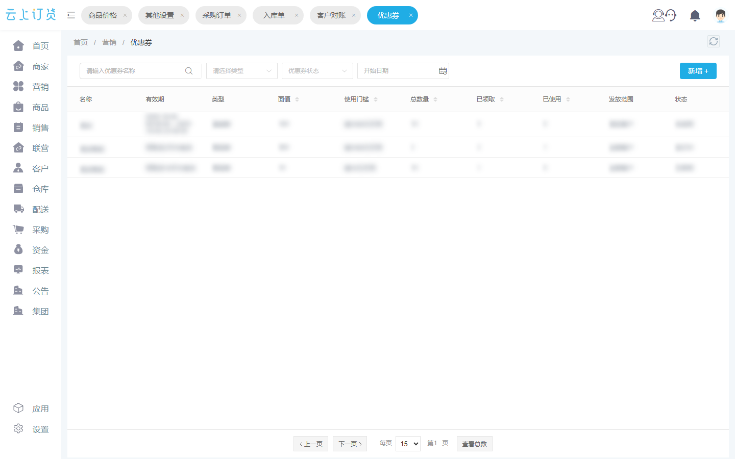Click the 有效期 column header
This screenshot has height=459, width=735.
point(155,99)
